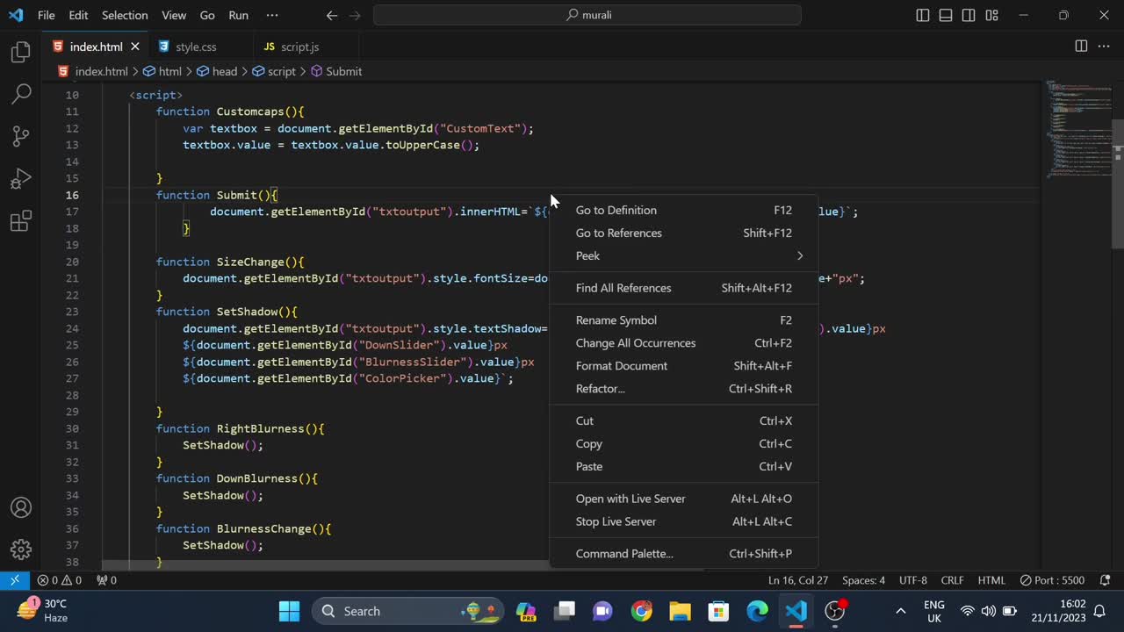Expand the overflow menu ellipsis in menu bar
Image resolution: width=1124 pixels, height=632 pixels.
click(272, 15)
